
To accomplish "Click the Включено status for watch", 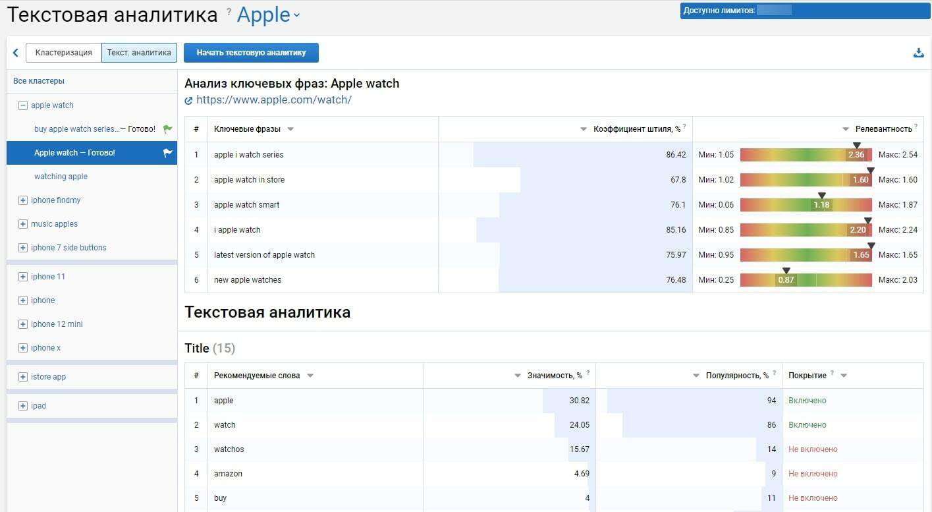I will point(808,425).
